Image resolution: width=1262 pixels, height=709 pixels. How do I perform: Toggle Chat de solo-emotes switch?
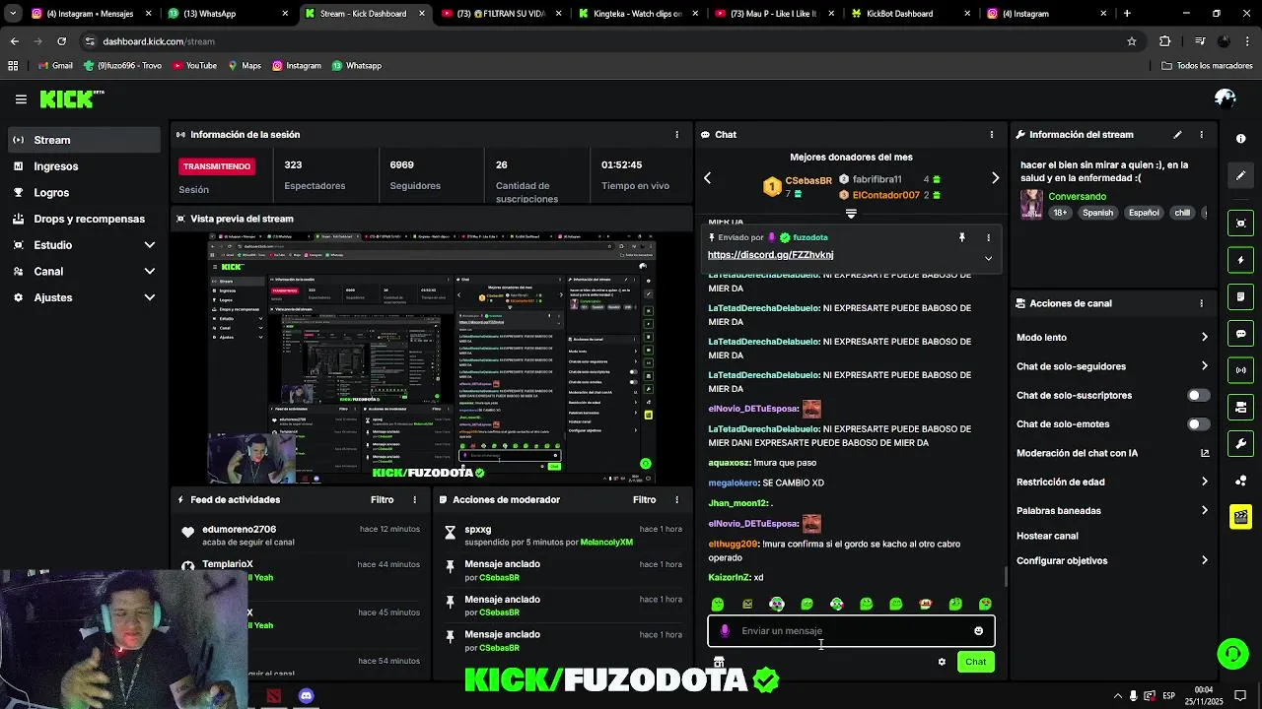(1198, 424)
